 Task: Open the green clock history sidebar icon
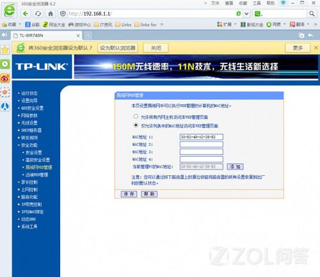click(x=5, y=64)
